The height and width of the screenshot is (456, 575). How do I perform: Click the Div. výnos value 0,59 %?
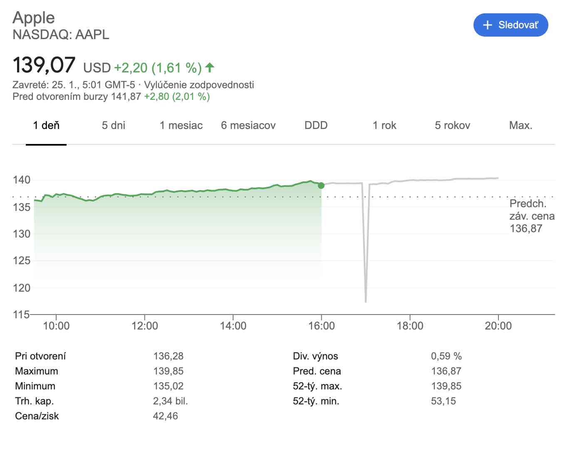pos(446,356)
